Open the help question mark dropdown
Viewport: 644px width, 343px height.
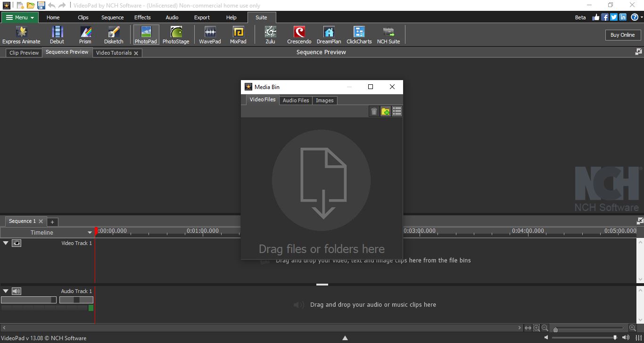click(636, 17)
